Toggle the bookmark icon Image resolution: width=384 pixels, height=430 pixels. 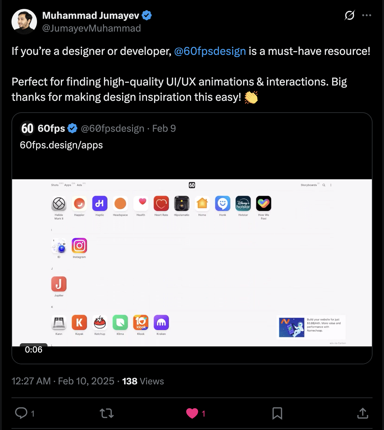(x=277, y=413)
